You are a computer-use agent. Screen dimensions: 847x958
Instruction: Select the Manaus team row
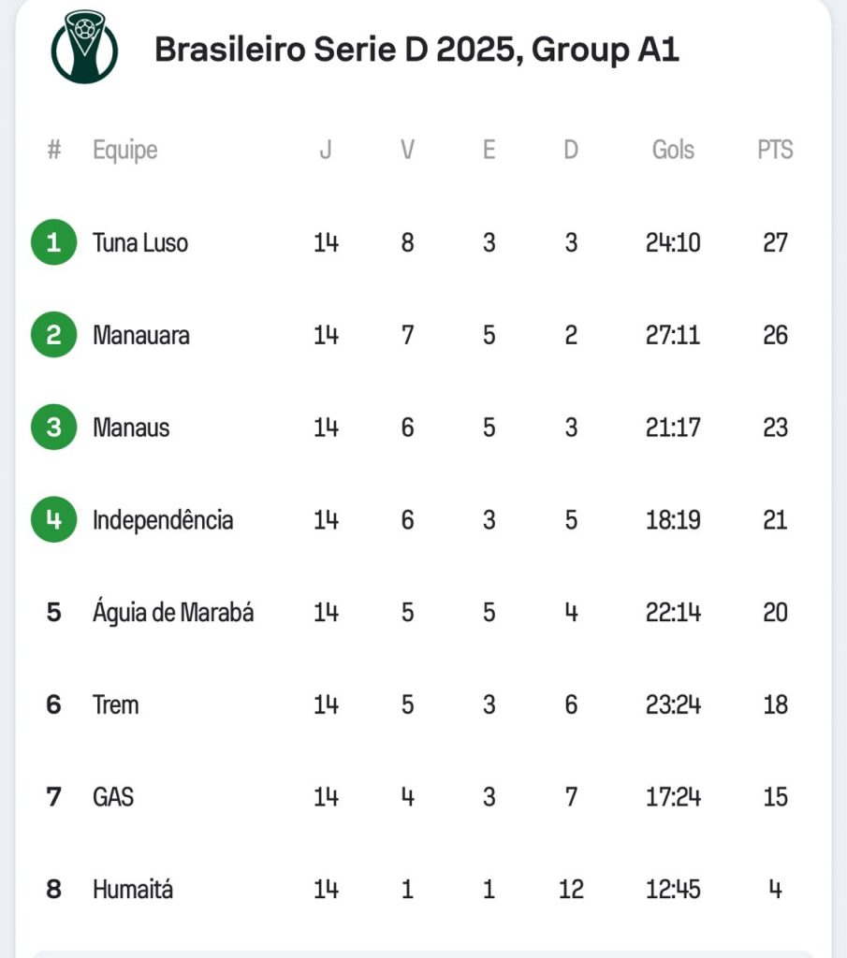pos(131,428)
